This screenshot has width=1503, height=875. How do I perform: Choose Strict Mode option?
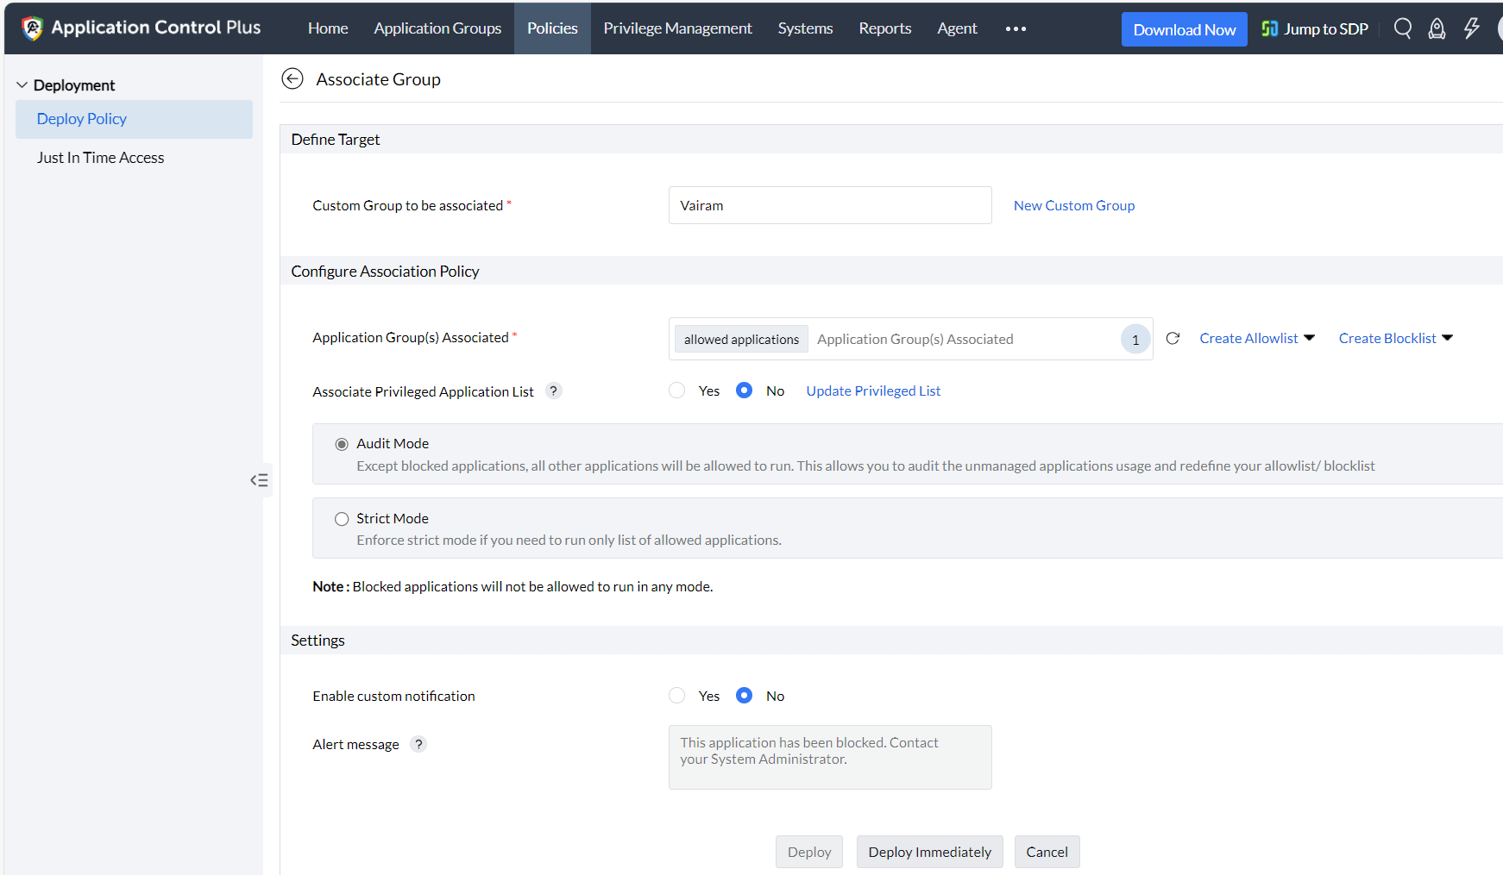tap(342, 519)
